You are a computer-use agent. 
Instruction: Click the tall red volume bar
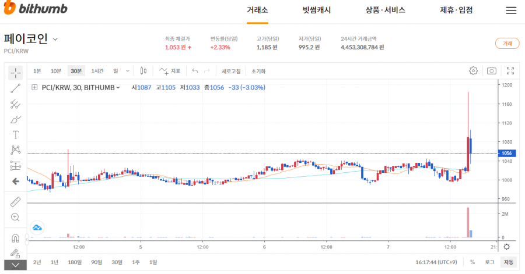[x=468, y=223]
